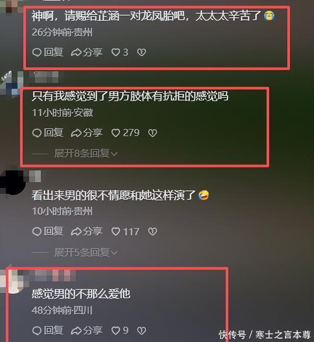The width and height of the screenshot is (314, 342).
Task: Open the avatar of the Anhui commenter
Action: [x=11, y=84]
